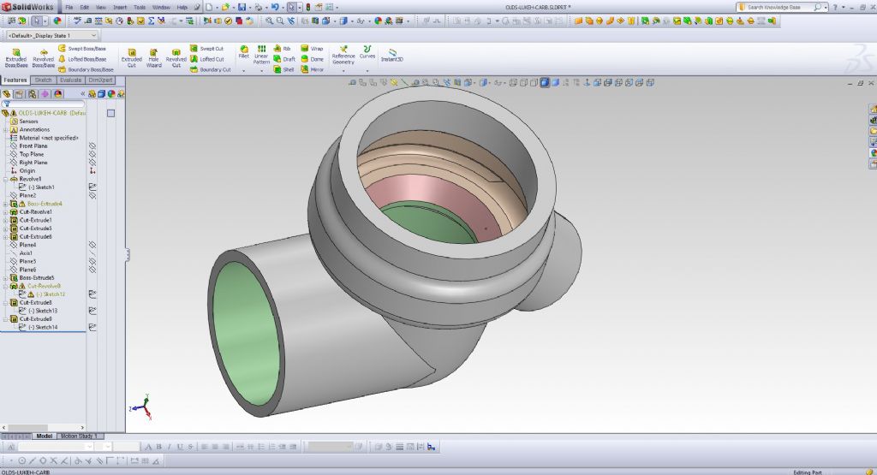The height and width of the screenshot is (475, 877).
Task: Activate the Instant3D tool
Action: 392,55
